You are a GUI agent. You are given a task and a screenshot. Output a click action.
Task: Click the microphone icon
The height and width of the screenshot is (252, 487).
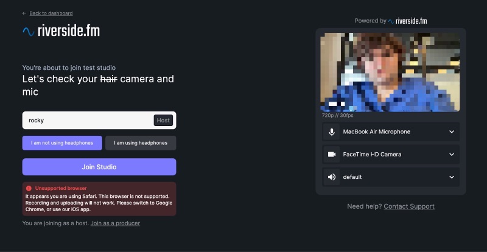pos(332,131)
